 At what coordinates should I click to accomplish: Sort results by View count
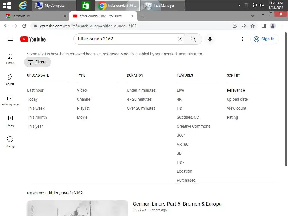(237, 108)
